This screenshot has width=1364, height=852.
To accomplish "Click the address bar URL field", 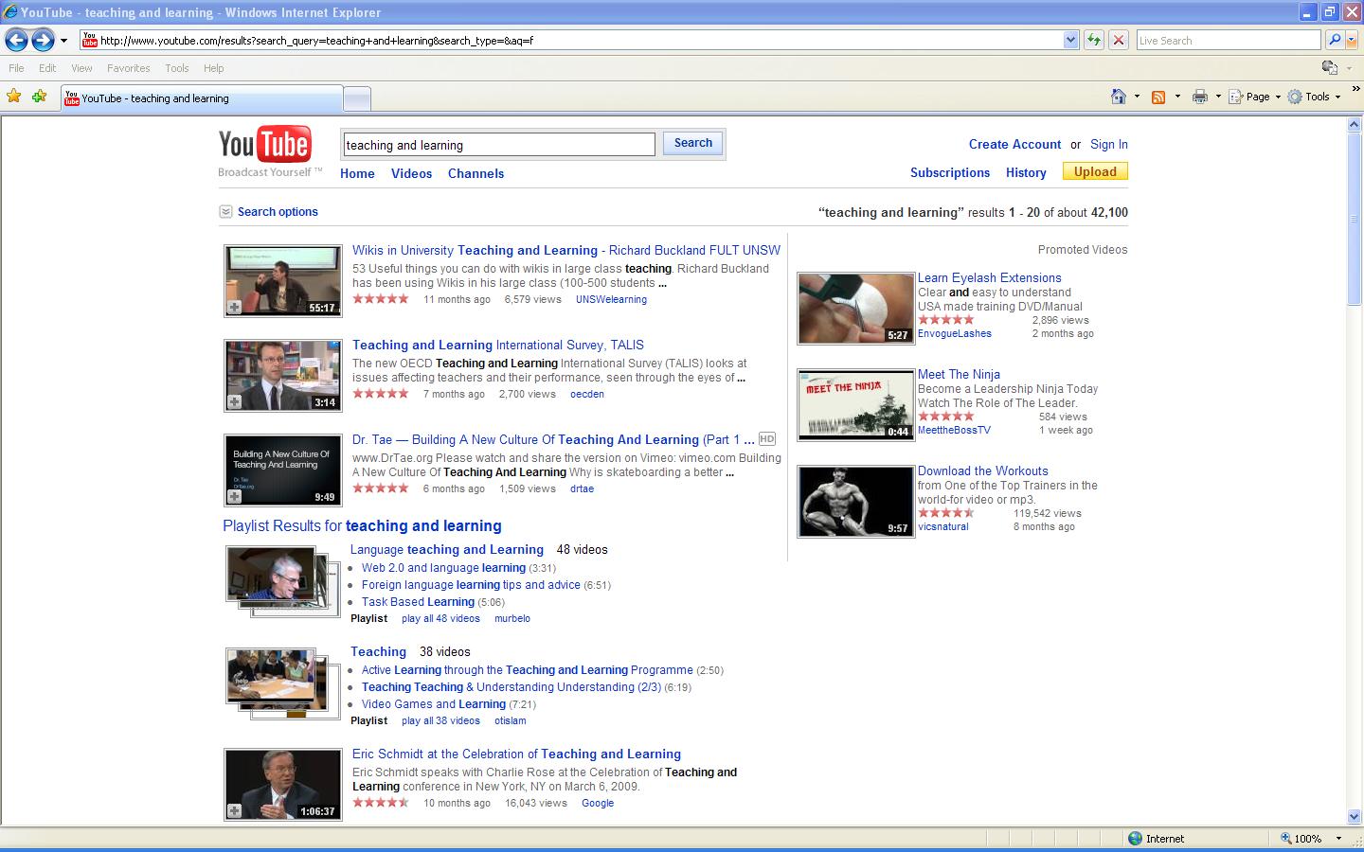I will pyautogui.click(x=580, y=40).
